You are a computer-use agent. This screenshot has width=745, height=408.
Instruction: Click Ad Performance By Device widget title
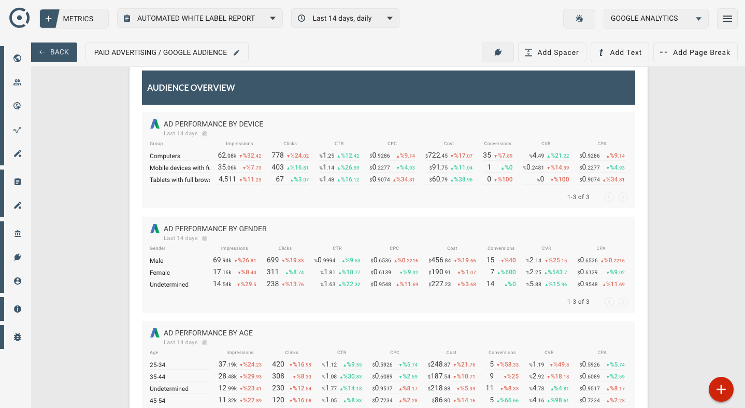pyautogui.click(x=213, y=124)
